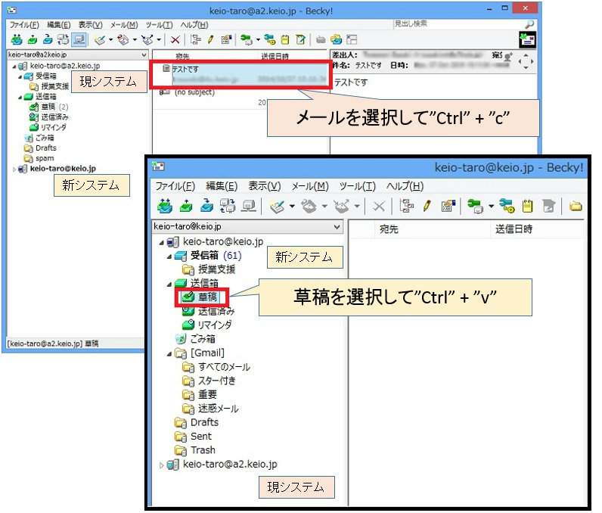Open the compose icon dropdown arrow in front toolbar
Screen dimensions: 602x513
pyautogui.click(x=292, y=207)
